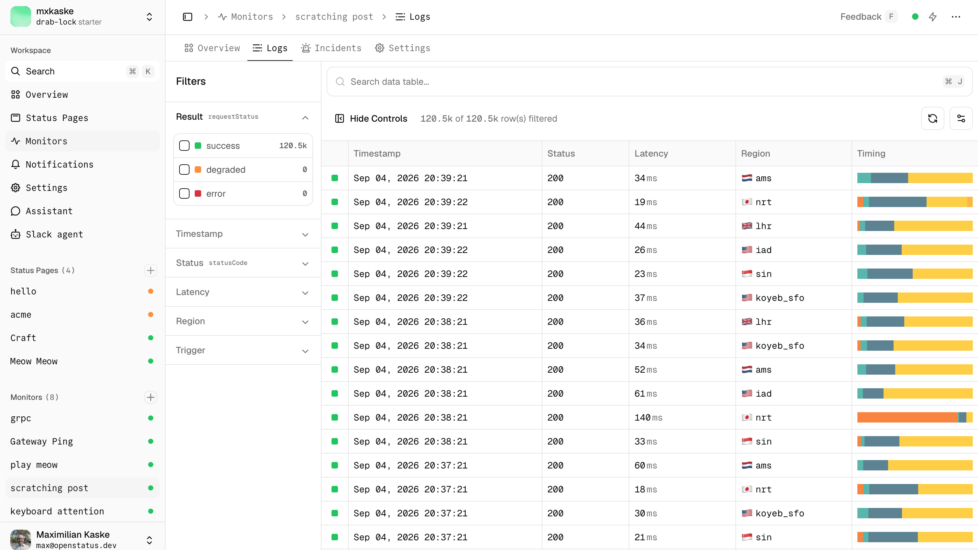This screenshot has width=978, height=550.
Task: Click Hide Controls button
Action: click(371, 118)
